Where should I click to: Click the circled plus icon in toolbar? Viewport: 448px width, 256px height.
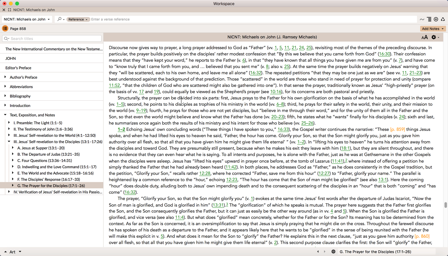[436, 19]
